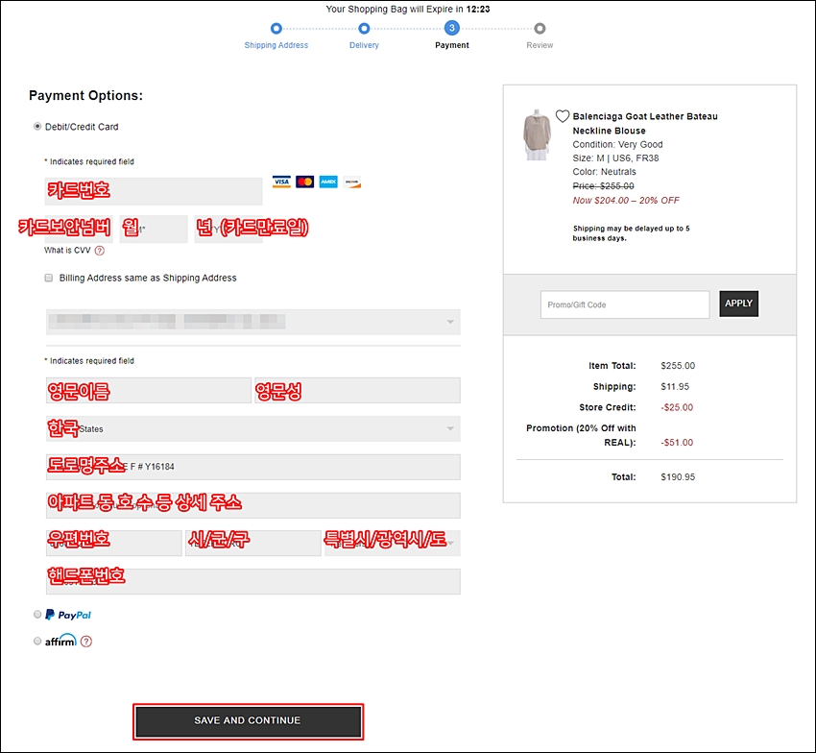Select the Payment step label
Screen dimensions: 816x753
(x=452, y=45)
